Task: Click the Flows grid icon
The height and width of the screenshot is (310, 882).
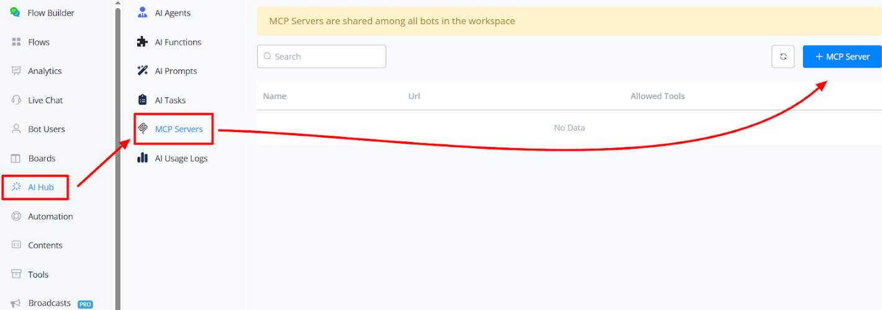Action: click(17, 42)
